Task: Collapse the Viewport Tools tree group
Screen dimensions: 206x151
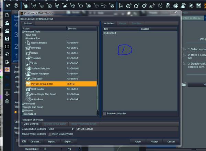Action: 23,32
